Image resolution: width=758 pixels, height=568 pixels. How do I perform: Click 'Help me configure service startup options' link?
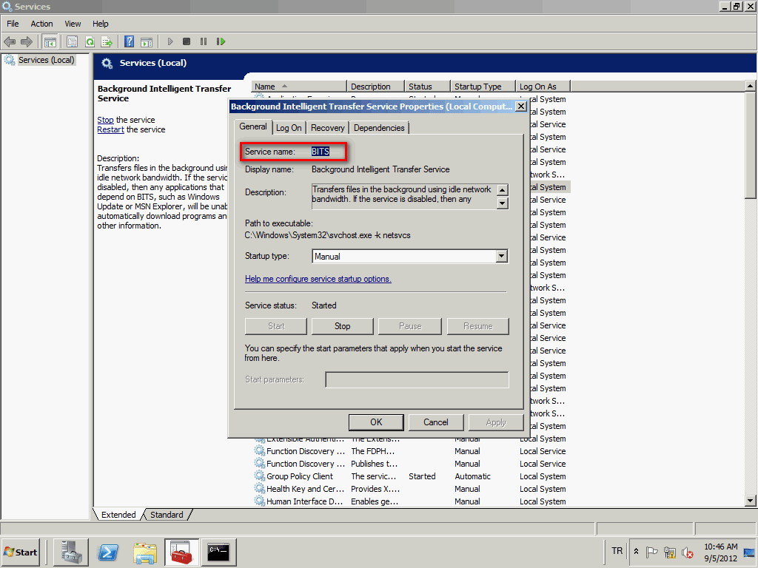[x=318, y=279]
